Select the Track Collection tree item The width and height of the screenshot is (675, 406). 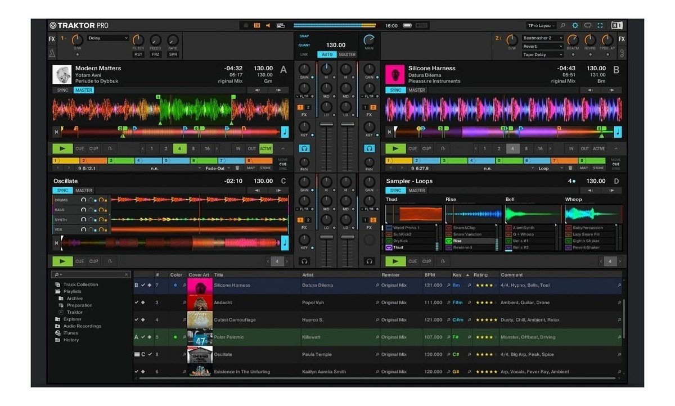click(80, 285)
